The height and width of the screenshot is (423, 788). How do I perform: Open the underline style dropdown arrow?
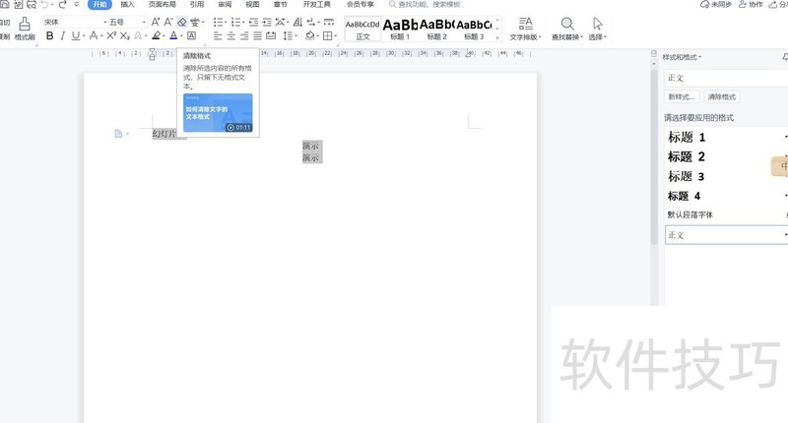[84, 36]
